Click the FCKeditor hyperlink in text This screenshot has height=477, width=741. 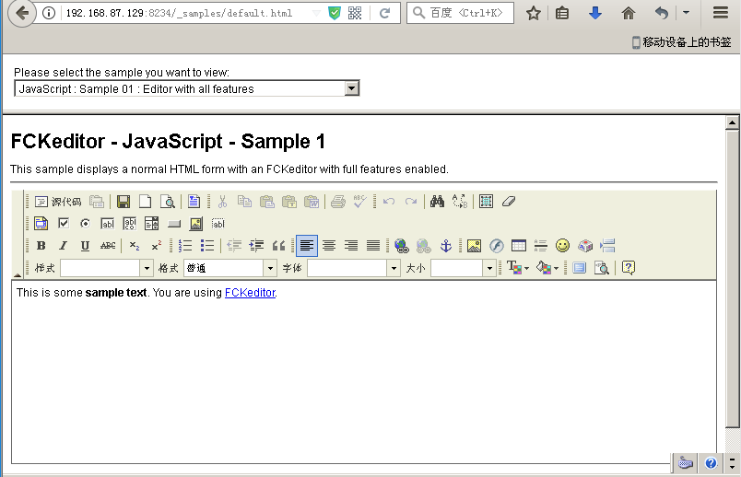pyautogui.click(x=250, y=293)
